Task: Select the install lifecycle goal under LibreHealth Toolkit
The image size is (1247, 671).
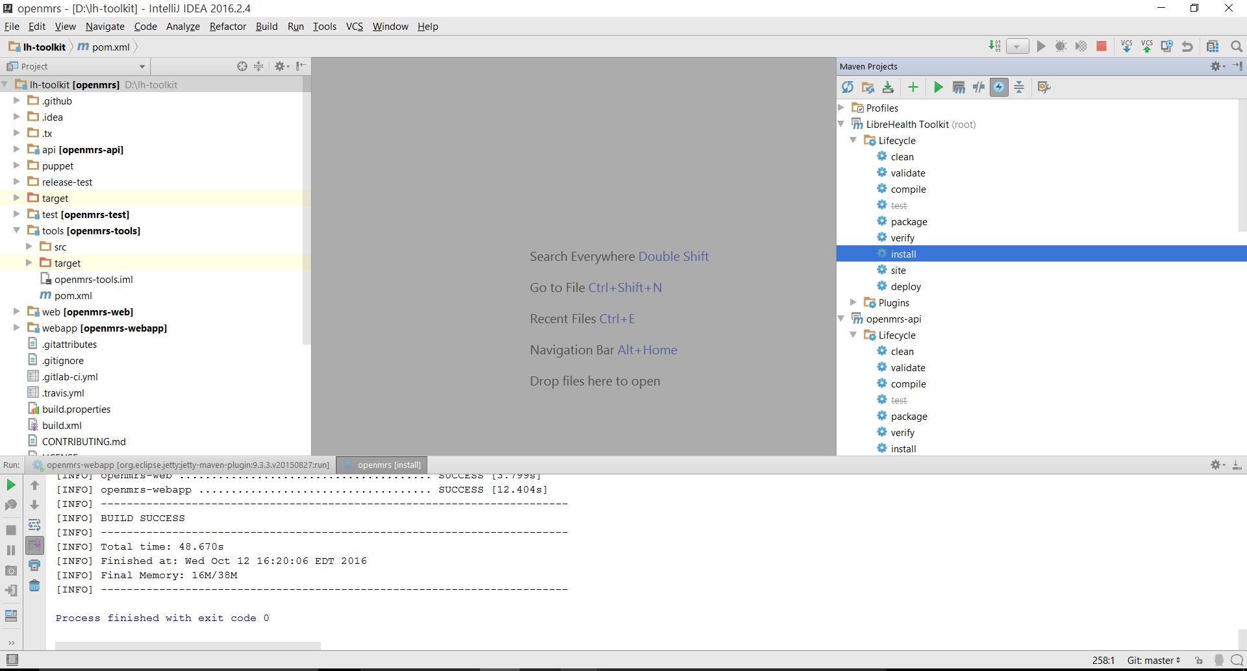Action: [1042, 254]
